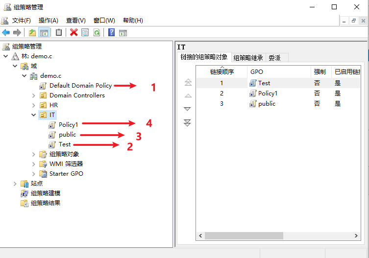This screenshot has height=258, width=369.
Task: Open the 操作(A) menu
Action: (x=48, y=20)
